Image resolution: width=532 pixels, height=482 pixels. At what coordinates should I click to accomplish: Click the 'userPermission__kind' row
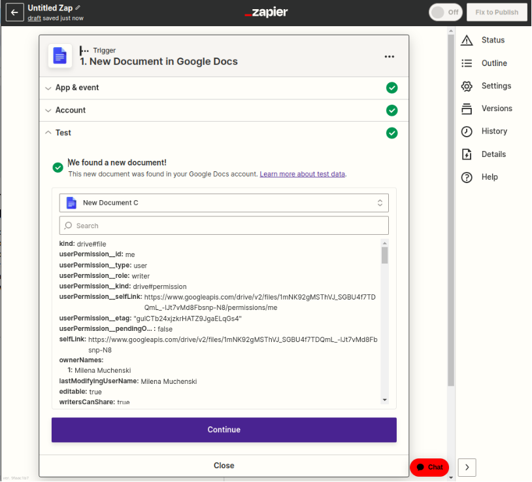pos(123,286)
